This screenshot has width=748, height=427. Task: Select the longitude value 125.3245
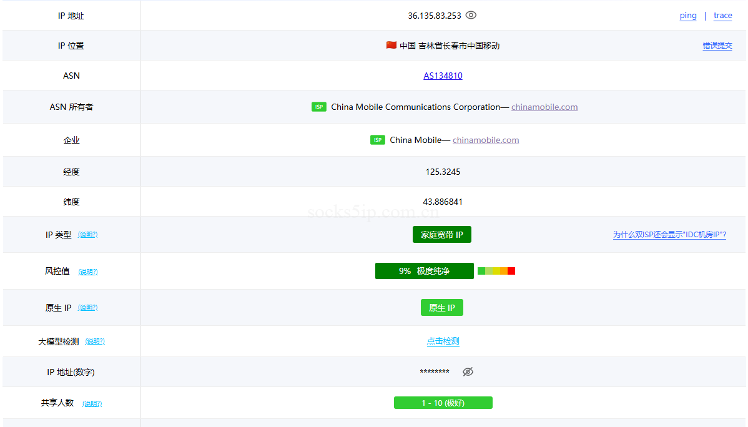pyautogui.click(x=443, y=172)
